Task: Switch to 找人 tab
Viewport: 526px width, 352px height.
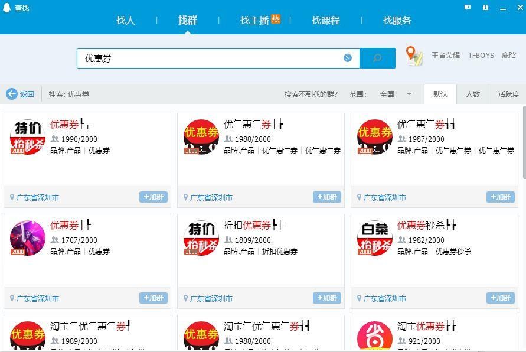Action: (126, 21)
